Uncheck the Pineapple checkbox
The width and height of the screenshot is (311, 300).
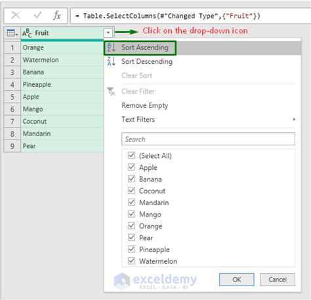coord(131,249)
